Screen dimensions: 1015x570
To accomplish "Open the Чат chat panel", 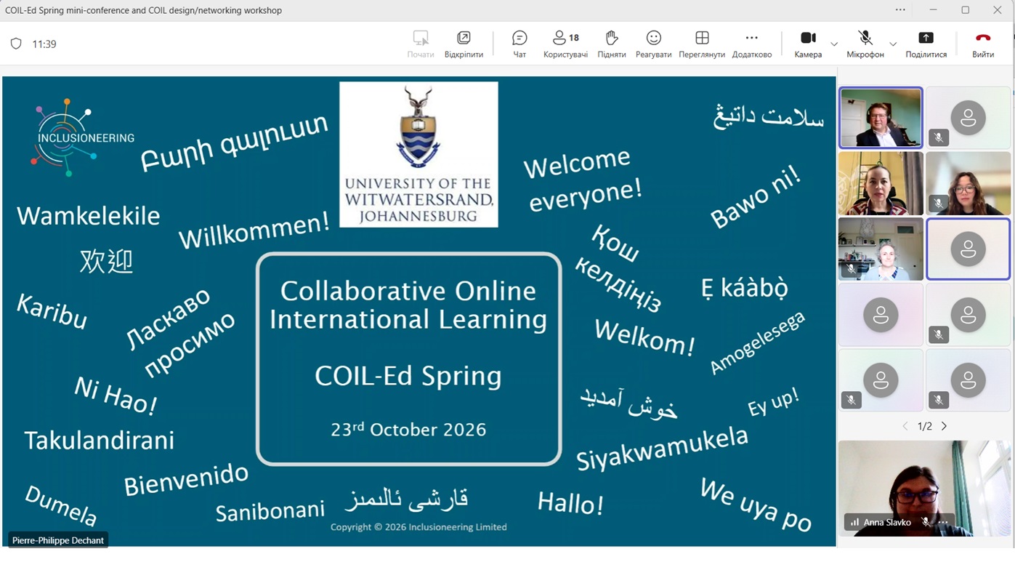I will 519,44.
